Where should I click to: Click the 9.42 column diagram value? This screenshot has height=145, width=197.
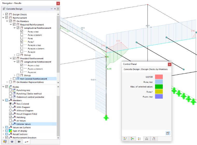93,80
